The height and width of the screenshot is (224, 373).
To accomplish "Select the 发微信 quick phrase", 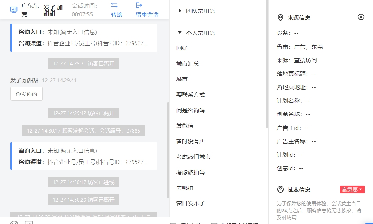I will pyautogui.click(x=185, y=126).
